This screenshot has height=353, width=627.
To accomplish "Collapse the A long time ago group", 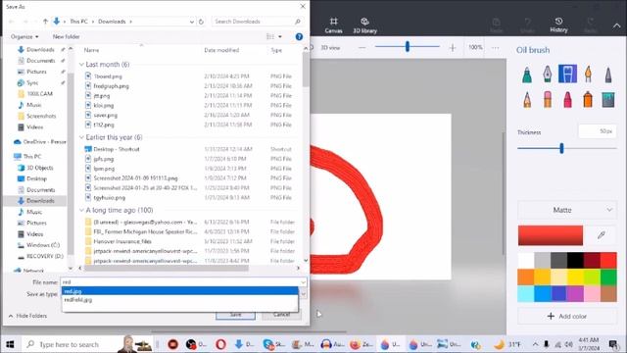I will [81, 210].
